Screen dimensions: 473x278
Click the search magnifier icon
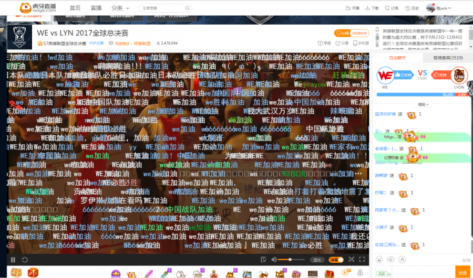coord(187,8)
